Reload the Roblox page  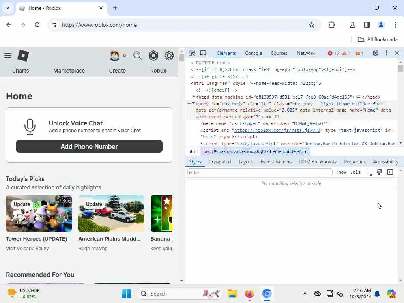[x=37, y=25]
